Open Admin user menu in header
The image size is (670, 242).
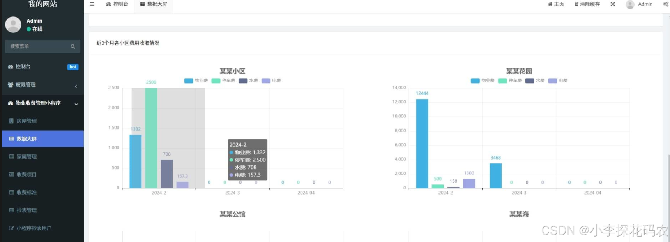(639, 4)
